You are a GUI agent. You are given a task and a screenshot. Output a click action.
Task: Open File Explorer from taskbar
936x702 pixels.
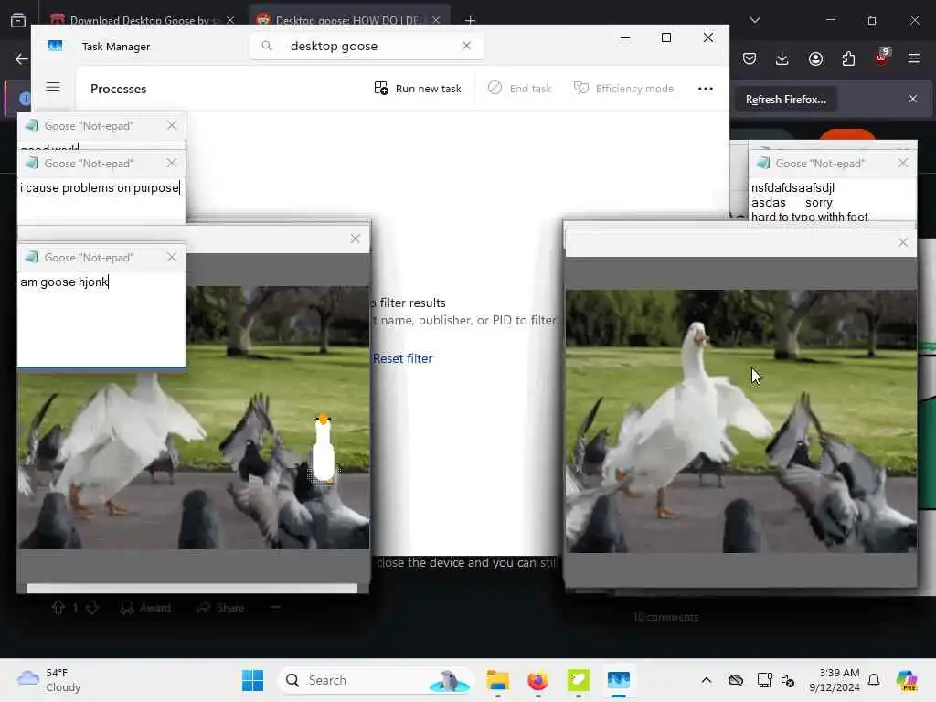(497, 680)
